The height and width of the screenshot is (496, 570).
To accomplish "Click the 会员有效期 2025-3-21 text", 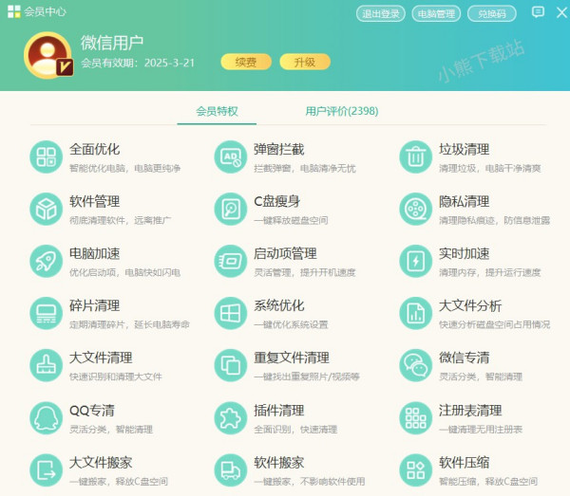I will 138,63.
